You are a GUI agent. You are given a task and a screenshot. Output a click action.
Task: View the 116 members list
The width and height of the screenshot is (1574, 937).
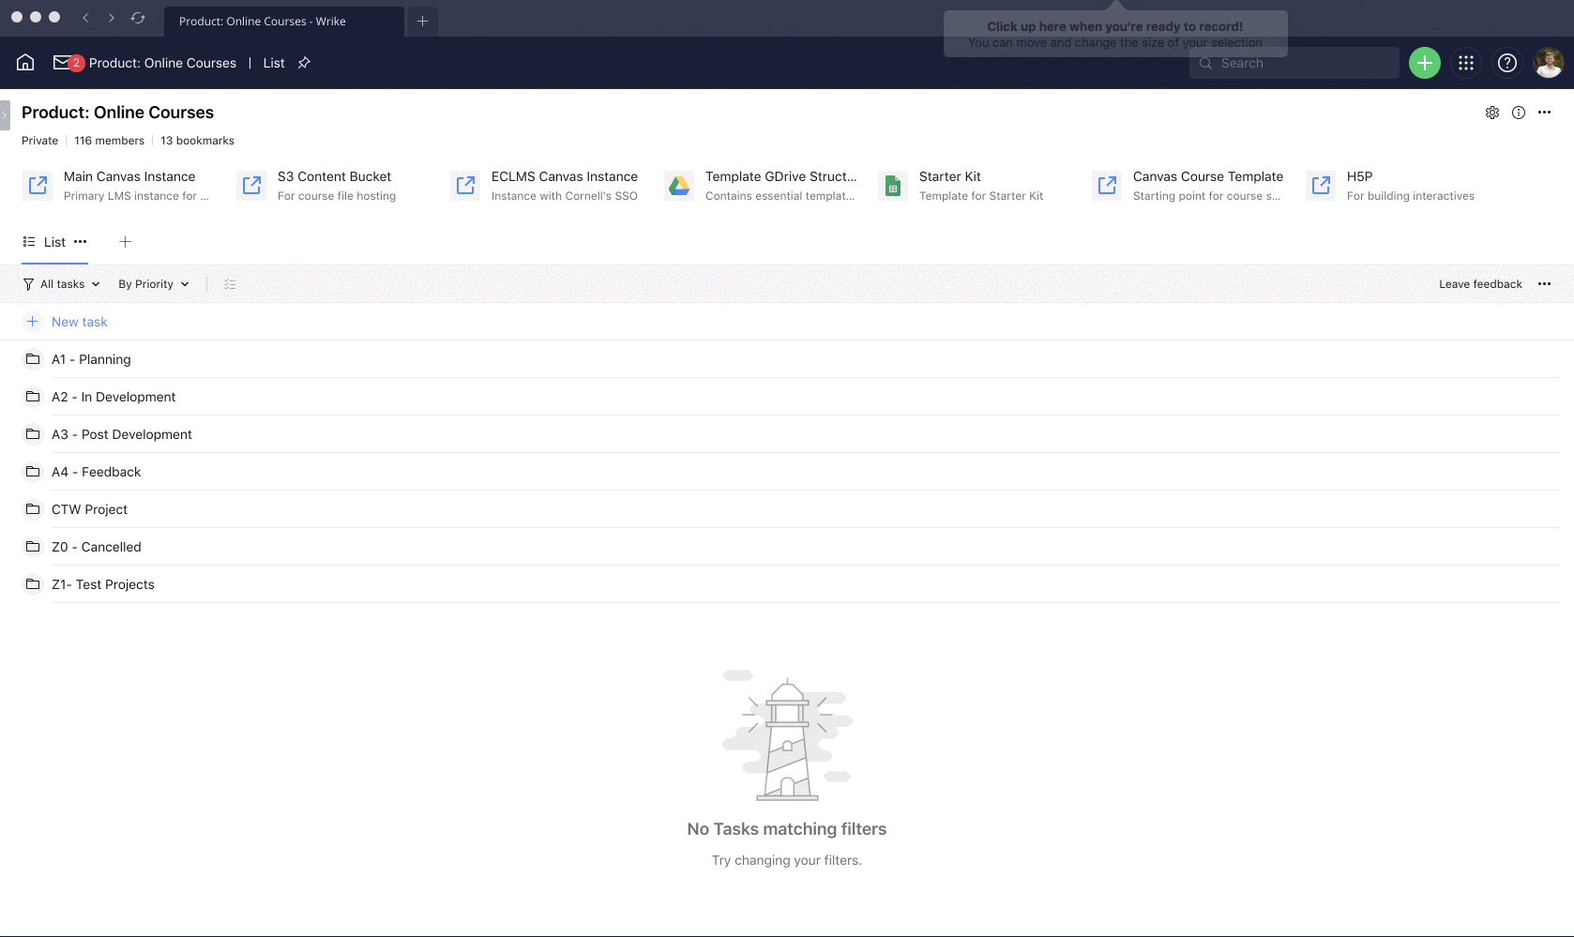click(110, 141)
